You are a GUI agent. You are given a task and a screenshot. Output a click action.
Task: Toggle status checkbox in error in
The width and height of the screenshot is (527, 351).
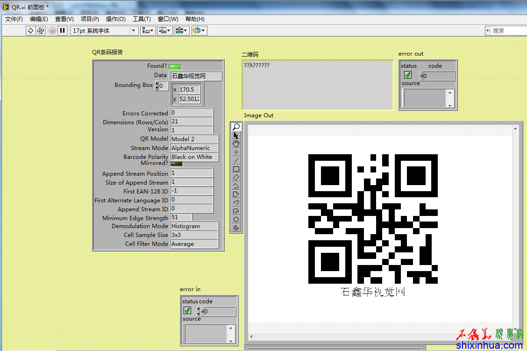coord(187,310)
